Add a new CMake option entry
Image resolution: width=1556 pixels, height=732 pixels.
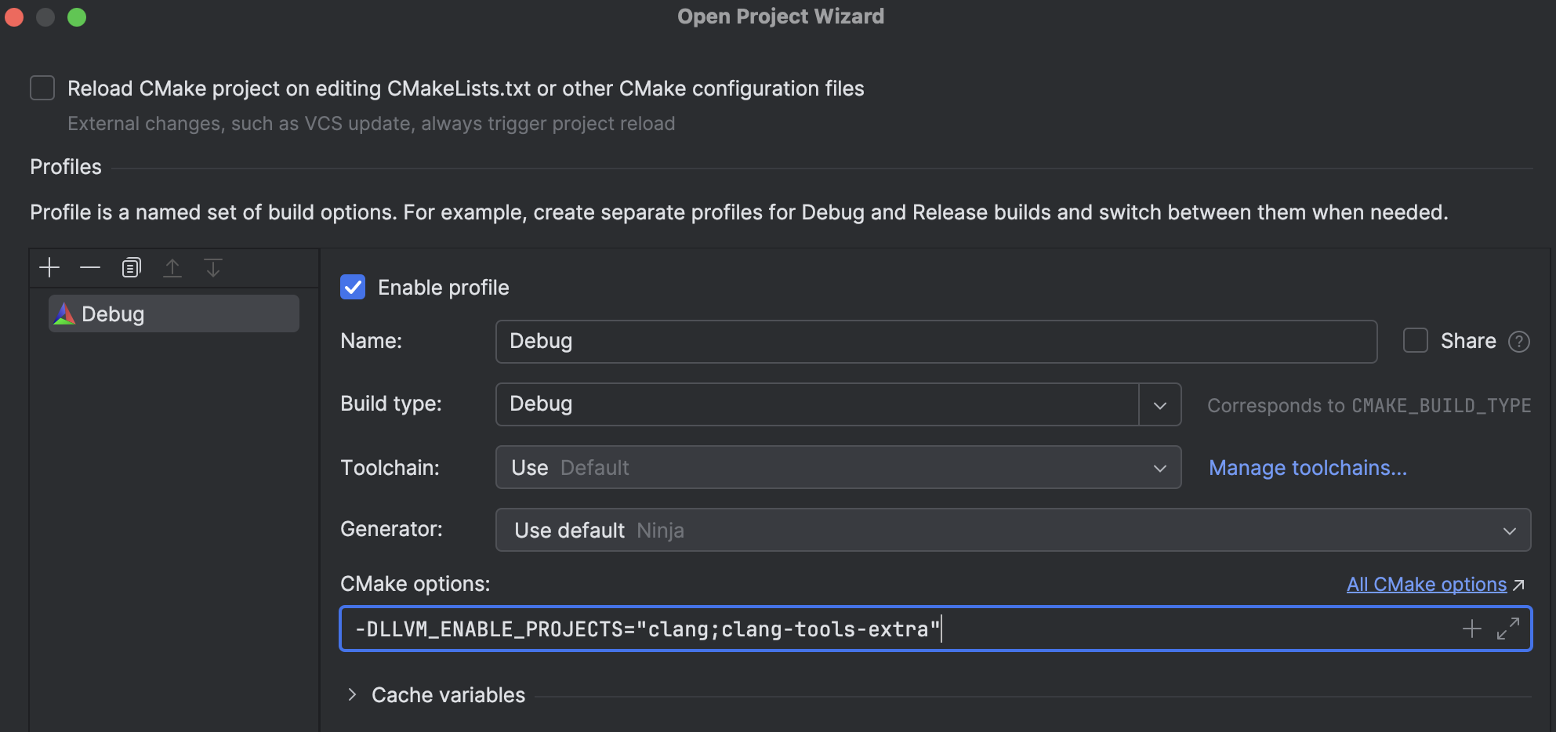(x=1472, y=628)
